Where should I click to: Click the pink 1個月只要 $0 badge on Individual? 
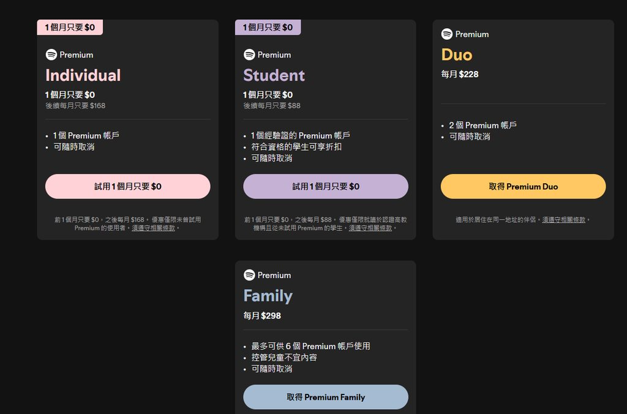pos(70,28)
